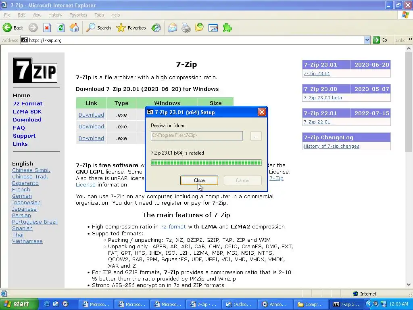Screen dimensions: 413x310
Task: Switch language to Vietnamese
Action: [27, 241]
